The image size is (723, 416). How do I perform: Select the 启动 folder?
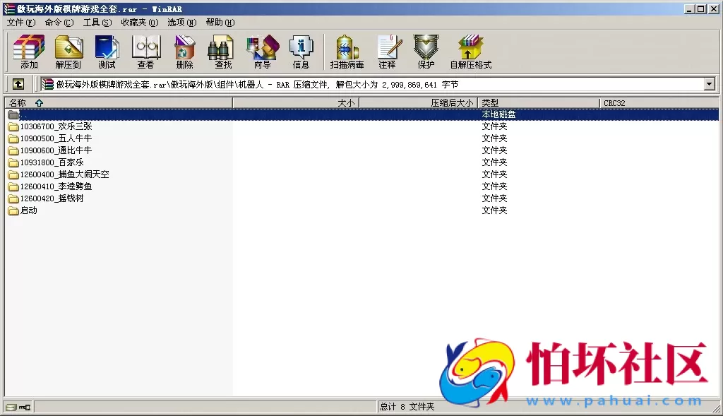tap(28, 210)
